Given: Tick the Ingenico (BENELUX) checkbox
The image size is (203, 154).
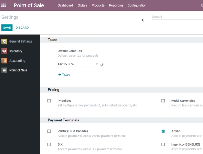Looking at the screenshot, I should 163,144.
